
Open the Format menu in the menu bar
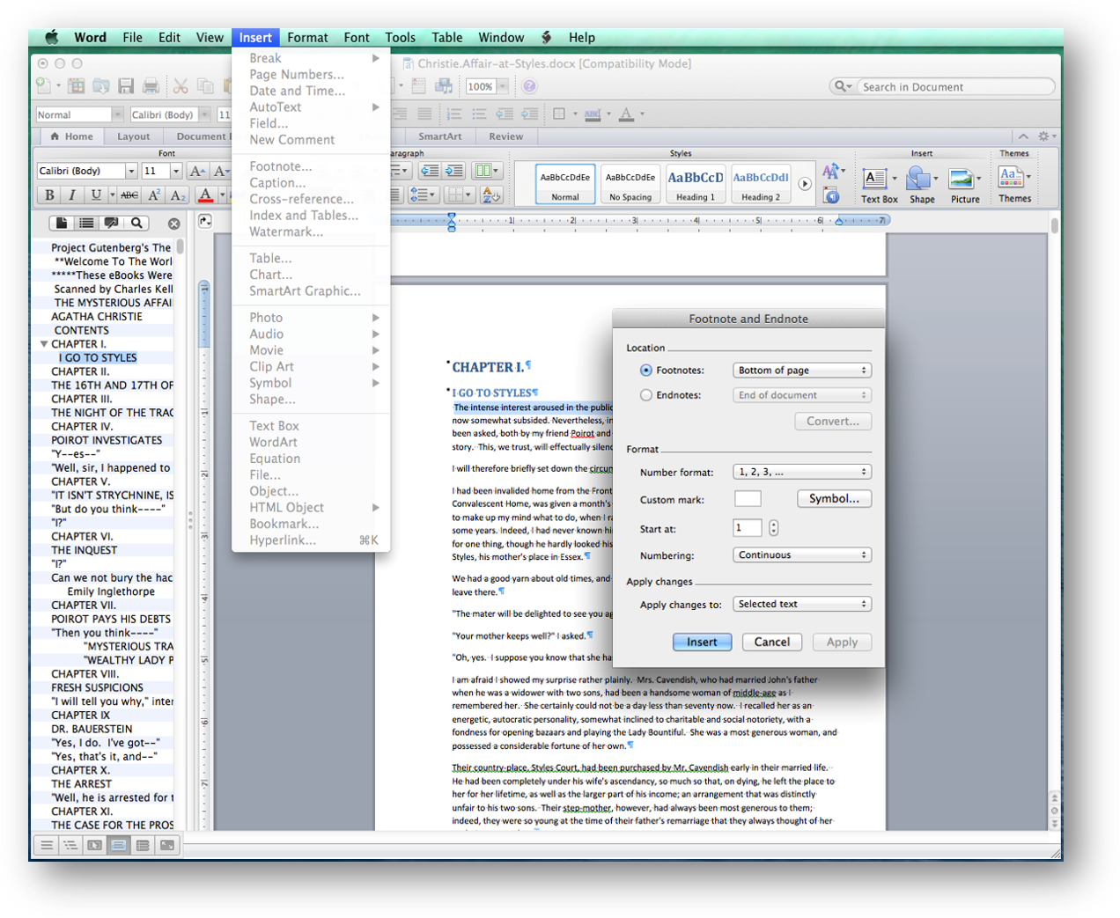(307, 37)
